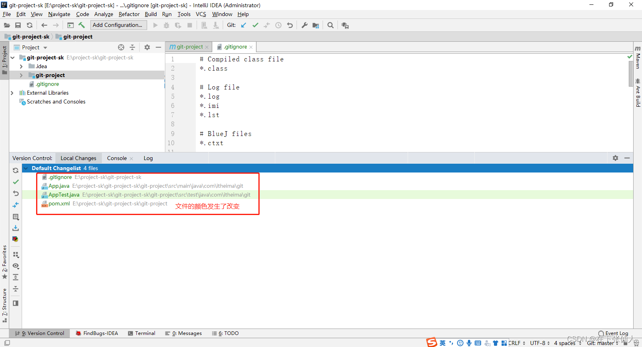
Task: Collapse the Default Changelist group
Action: [x=26, y=168]
